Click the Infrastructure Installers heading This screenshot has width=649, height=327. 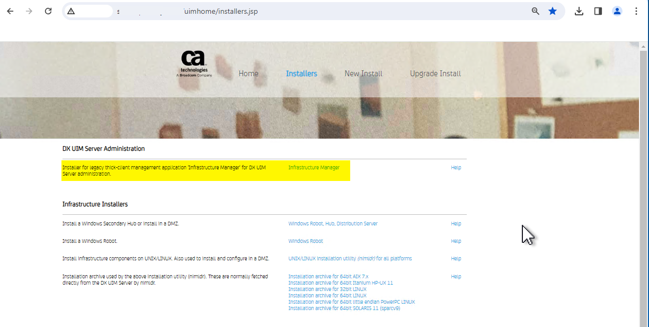coord(95,204)
